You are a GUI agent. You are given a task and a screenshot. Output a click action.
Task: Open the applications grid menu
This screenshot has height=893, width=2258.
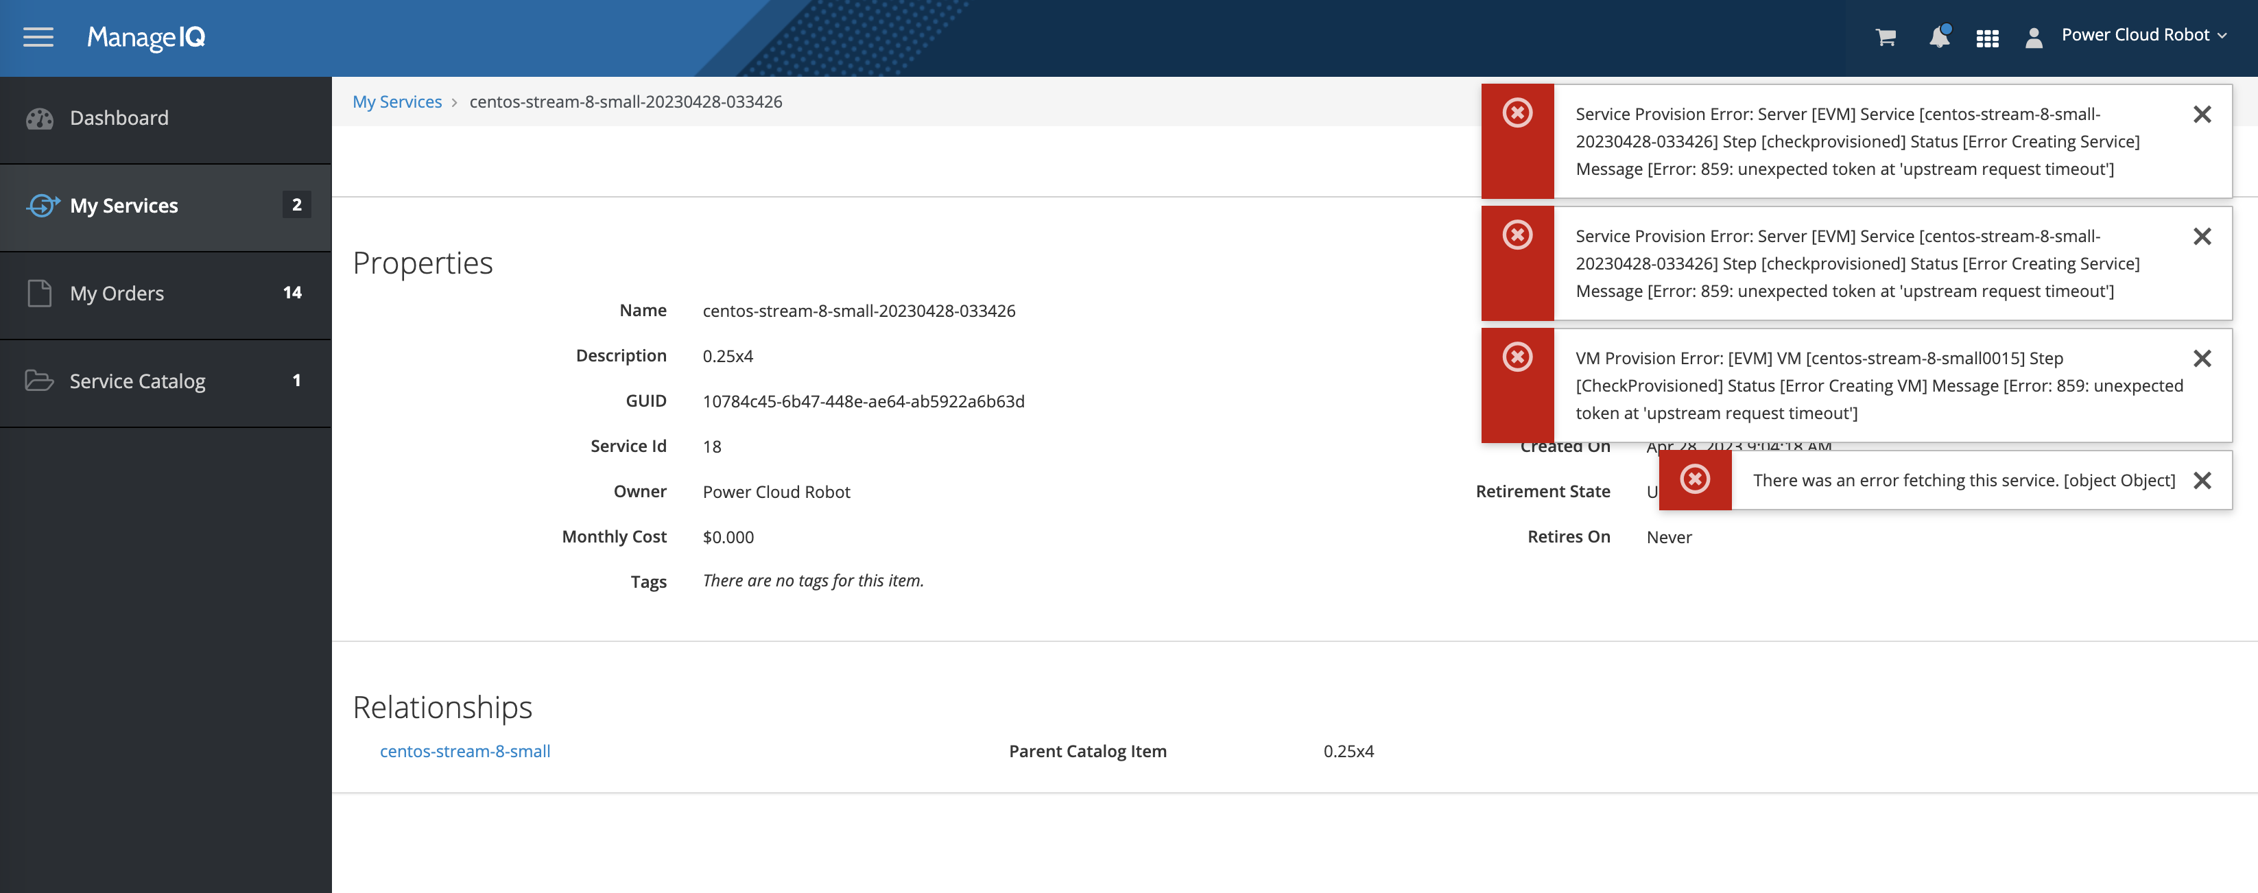pyautogui.click(x=1988, y=38)
